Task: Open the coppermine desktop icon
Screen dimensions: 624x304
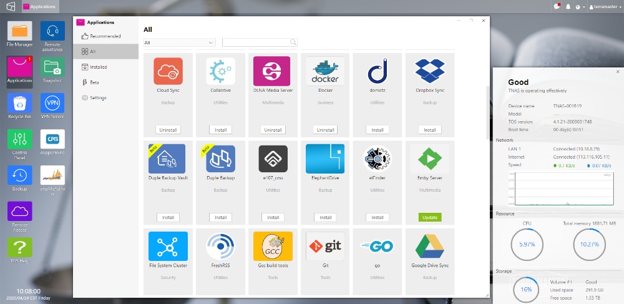Action: click(x=52, y=139)
